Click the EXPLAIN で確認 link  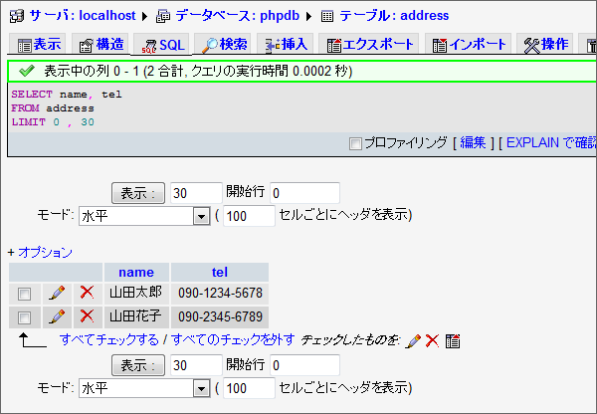click(x=551, y=143)
